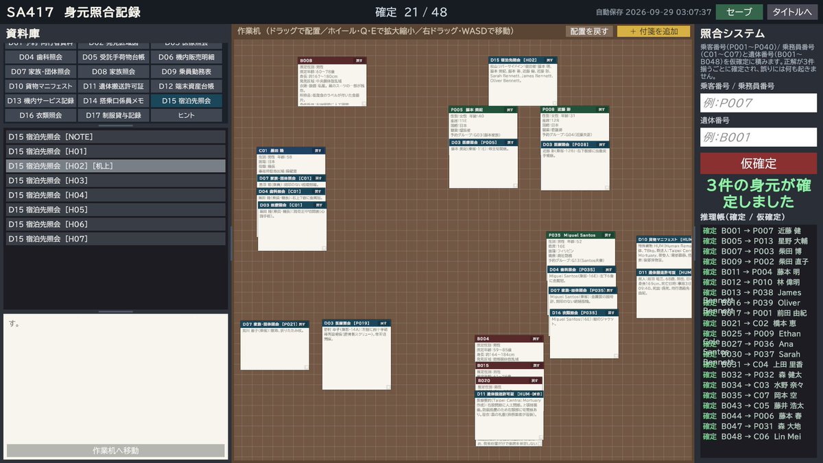Open D17 制服貸与記録 category
The image size is (823, 463).
[x=113, y=115]
